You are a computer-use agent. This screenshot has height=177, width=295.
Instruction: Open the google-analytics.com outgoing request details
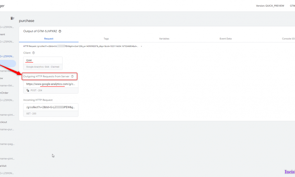(x=51, y=84)
